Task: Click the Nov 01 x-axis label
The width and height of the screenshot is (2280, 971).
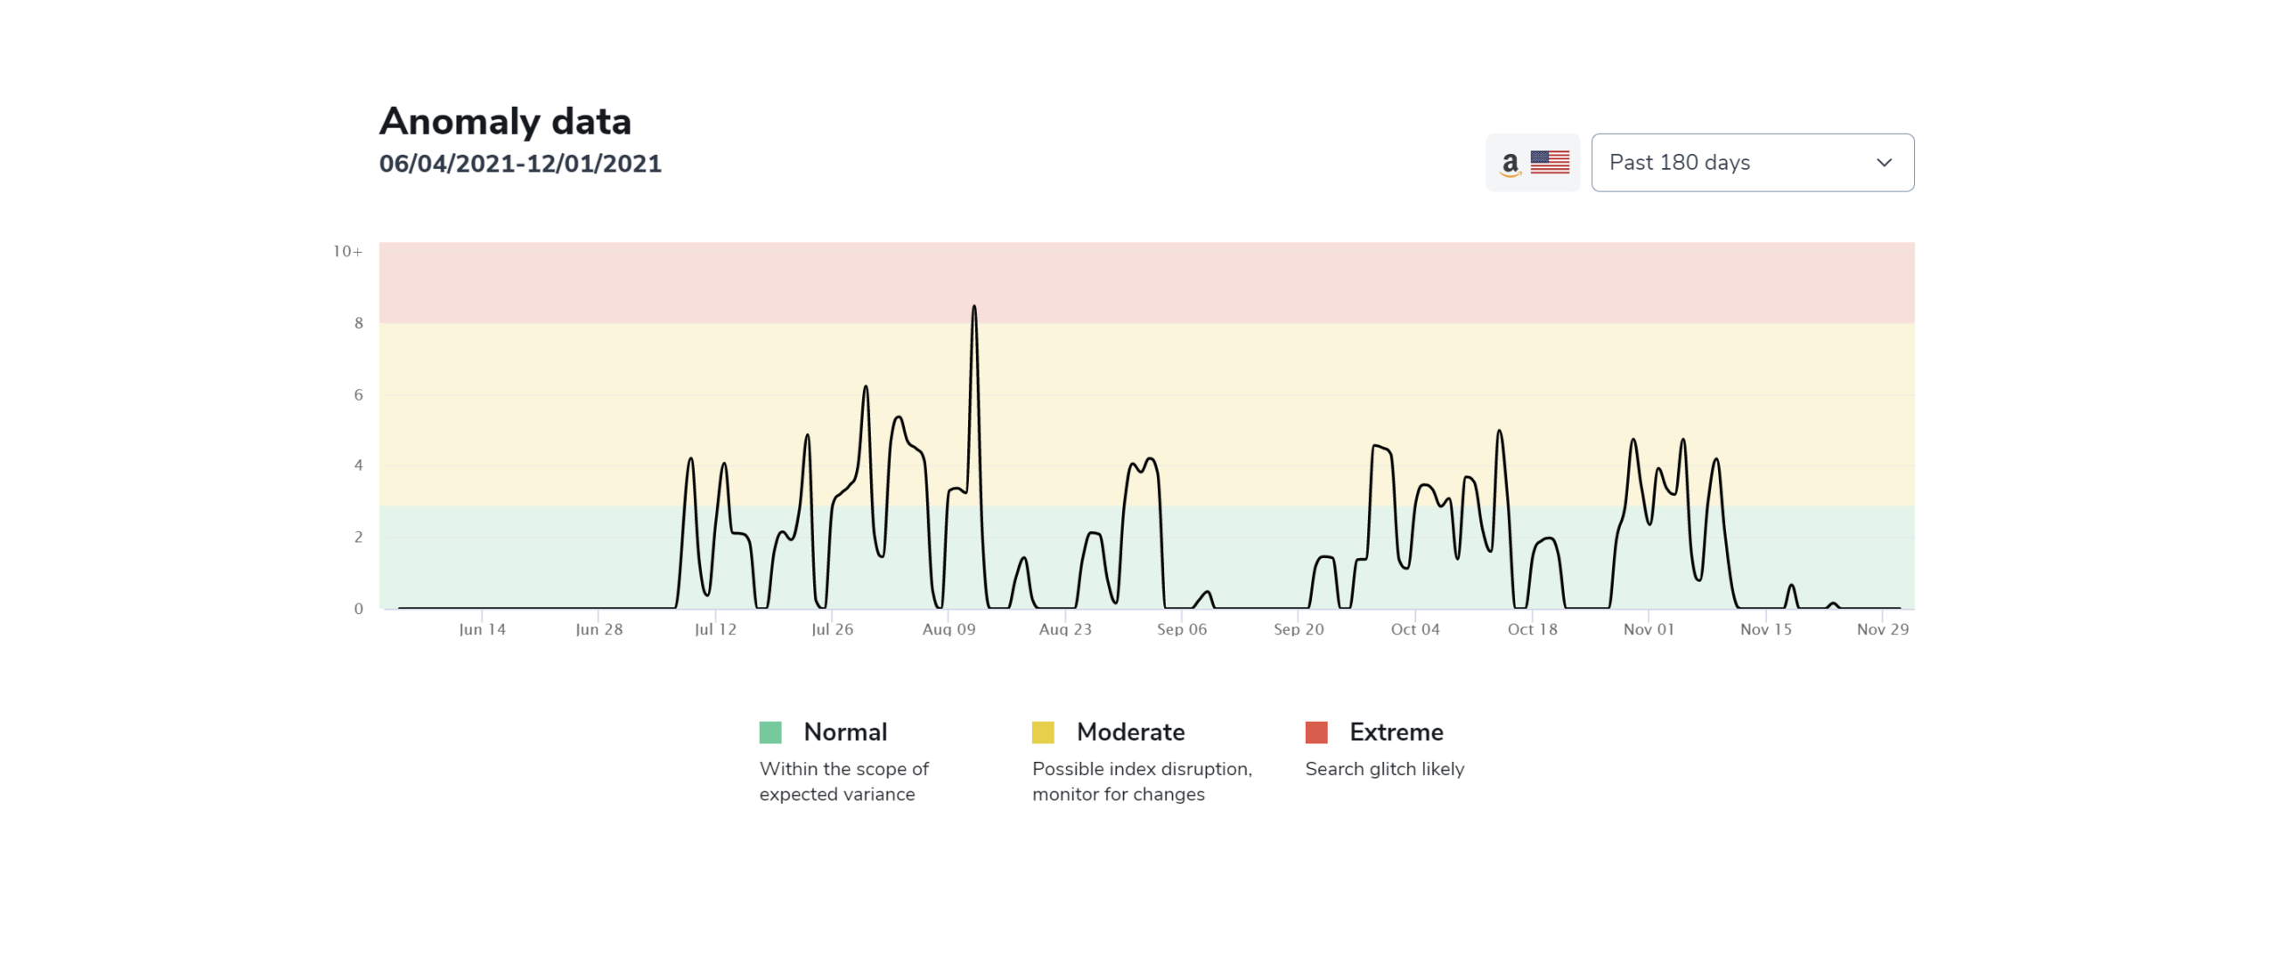Action: tap(1649, 629)
